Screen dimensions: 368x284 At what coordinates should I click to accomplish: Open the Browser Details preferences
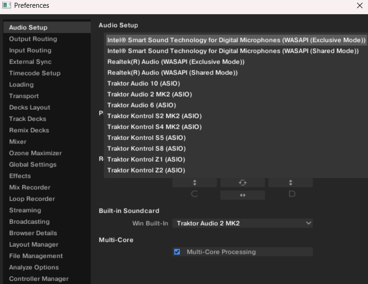33,233
